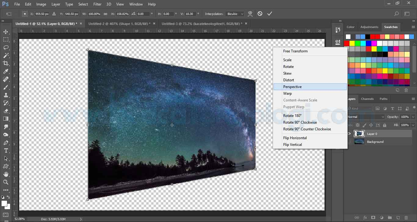Open the Interpolation Bicubic dropdown
Image resolution: width=417 pixels, height=222 pixels.
[235, 14]
